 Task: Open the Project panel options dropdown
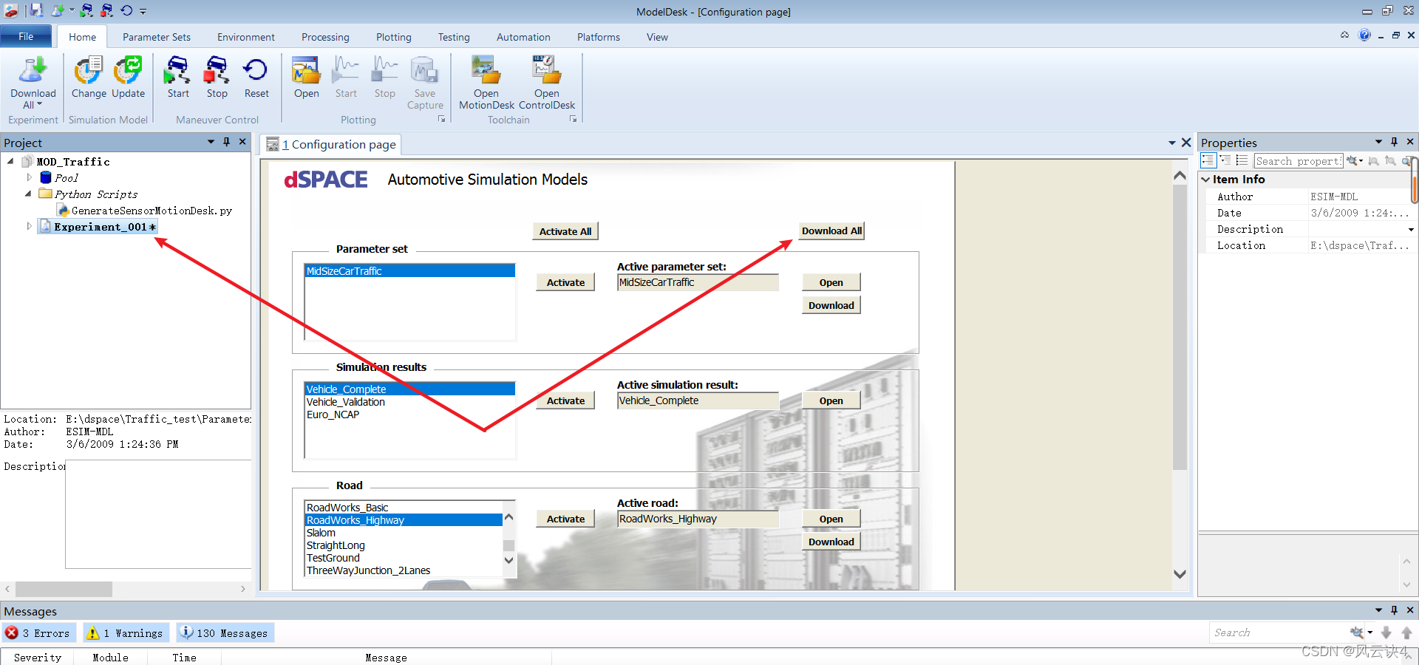click(x=211, y=142)
